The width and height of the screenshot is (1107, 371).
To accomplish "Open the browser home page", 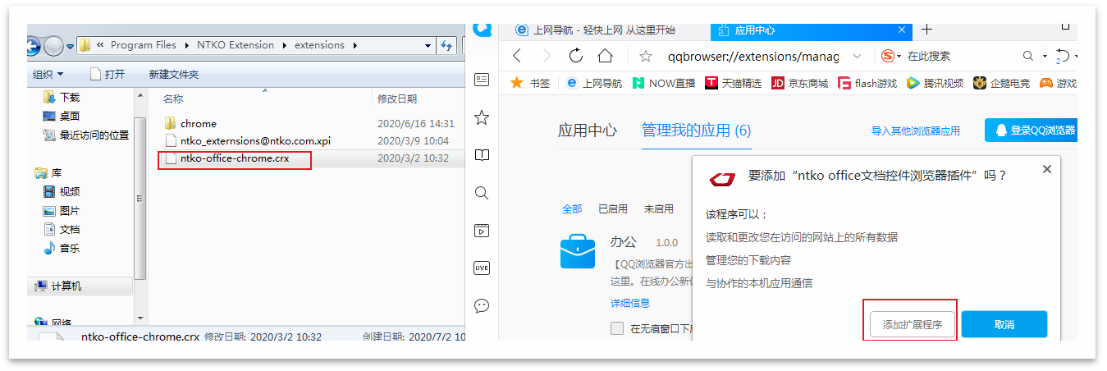I will click(x=606, y=56).
